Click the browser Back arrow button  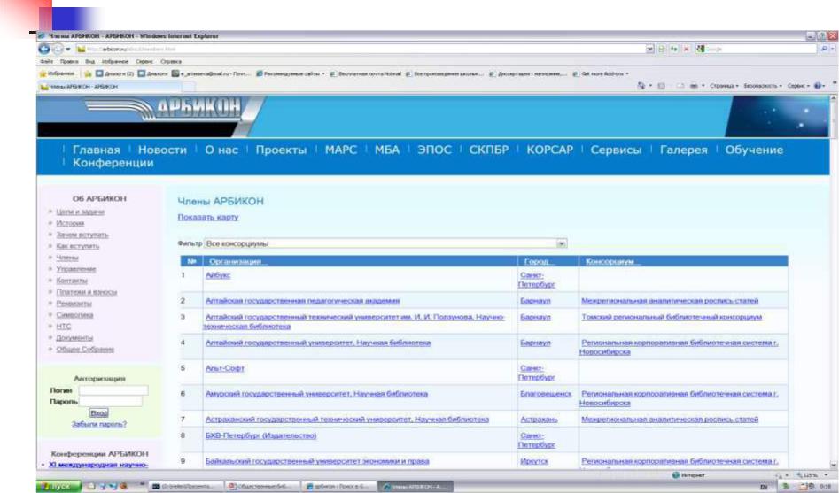[44, 50]
